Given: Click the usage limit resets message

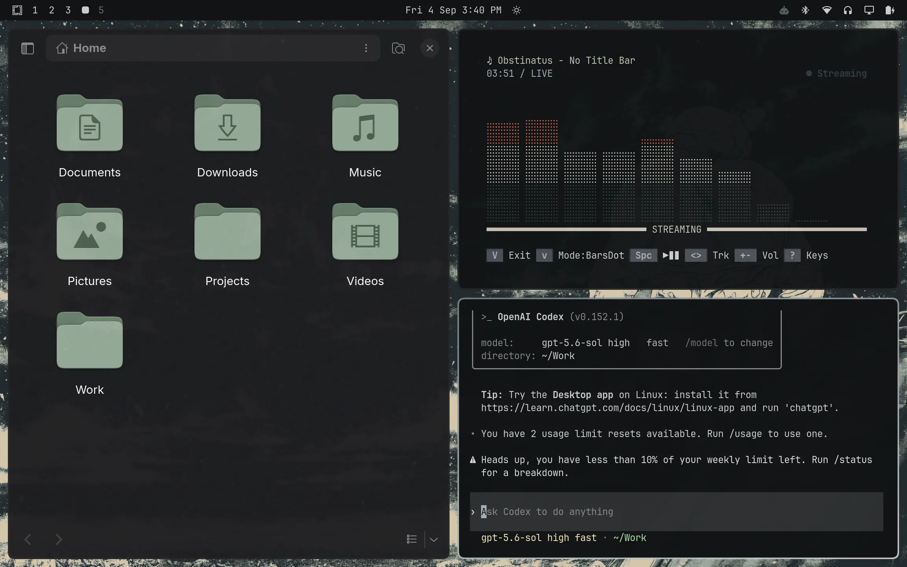Looking at the screenshot, I should click(x=654, y=434).
